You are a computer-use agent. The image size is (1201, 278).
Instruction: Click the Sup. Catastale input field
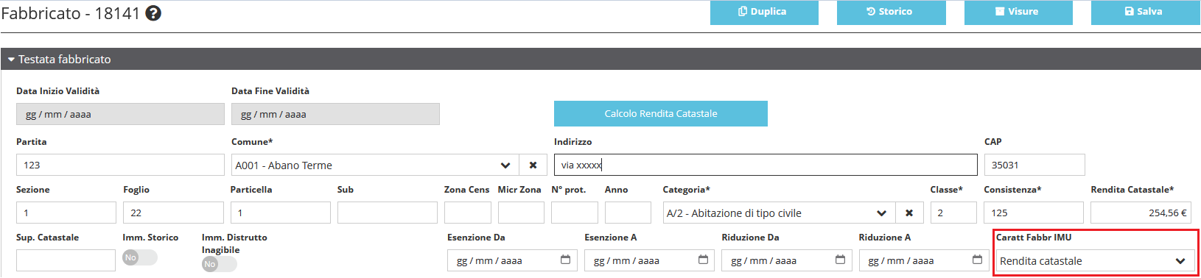click(66, 260)
